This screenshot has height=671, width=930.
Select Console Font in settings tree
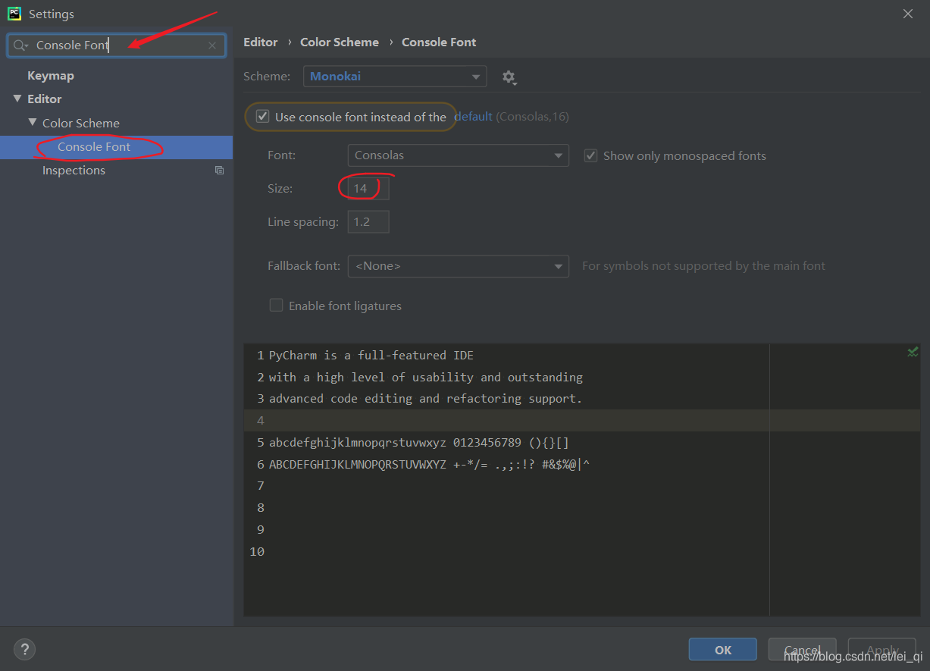94,147
